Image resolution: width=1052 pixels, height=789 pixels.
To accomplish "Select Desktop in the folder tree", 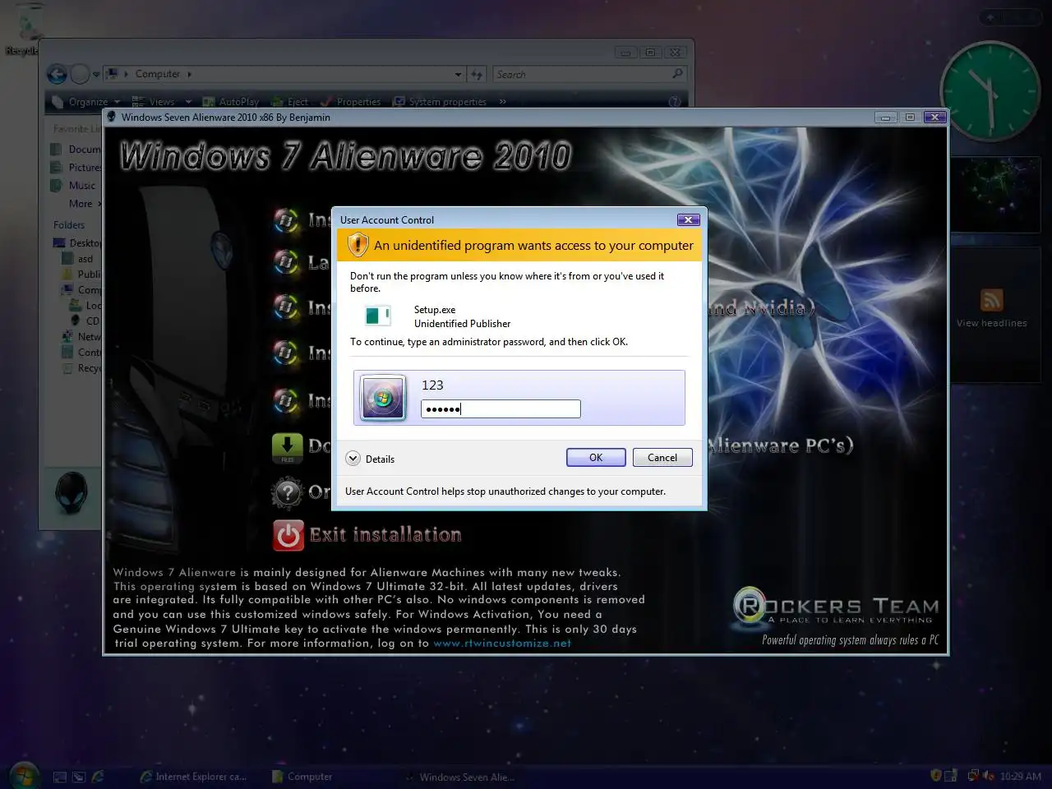I will (x=77, y=243).
